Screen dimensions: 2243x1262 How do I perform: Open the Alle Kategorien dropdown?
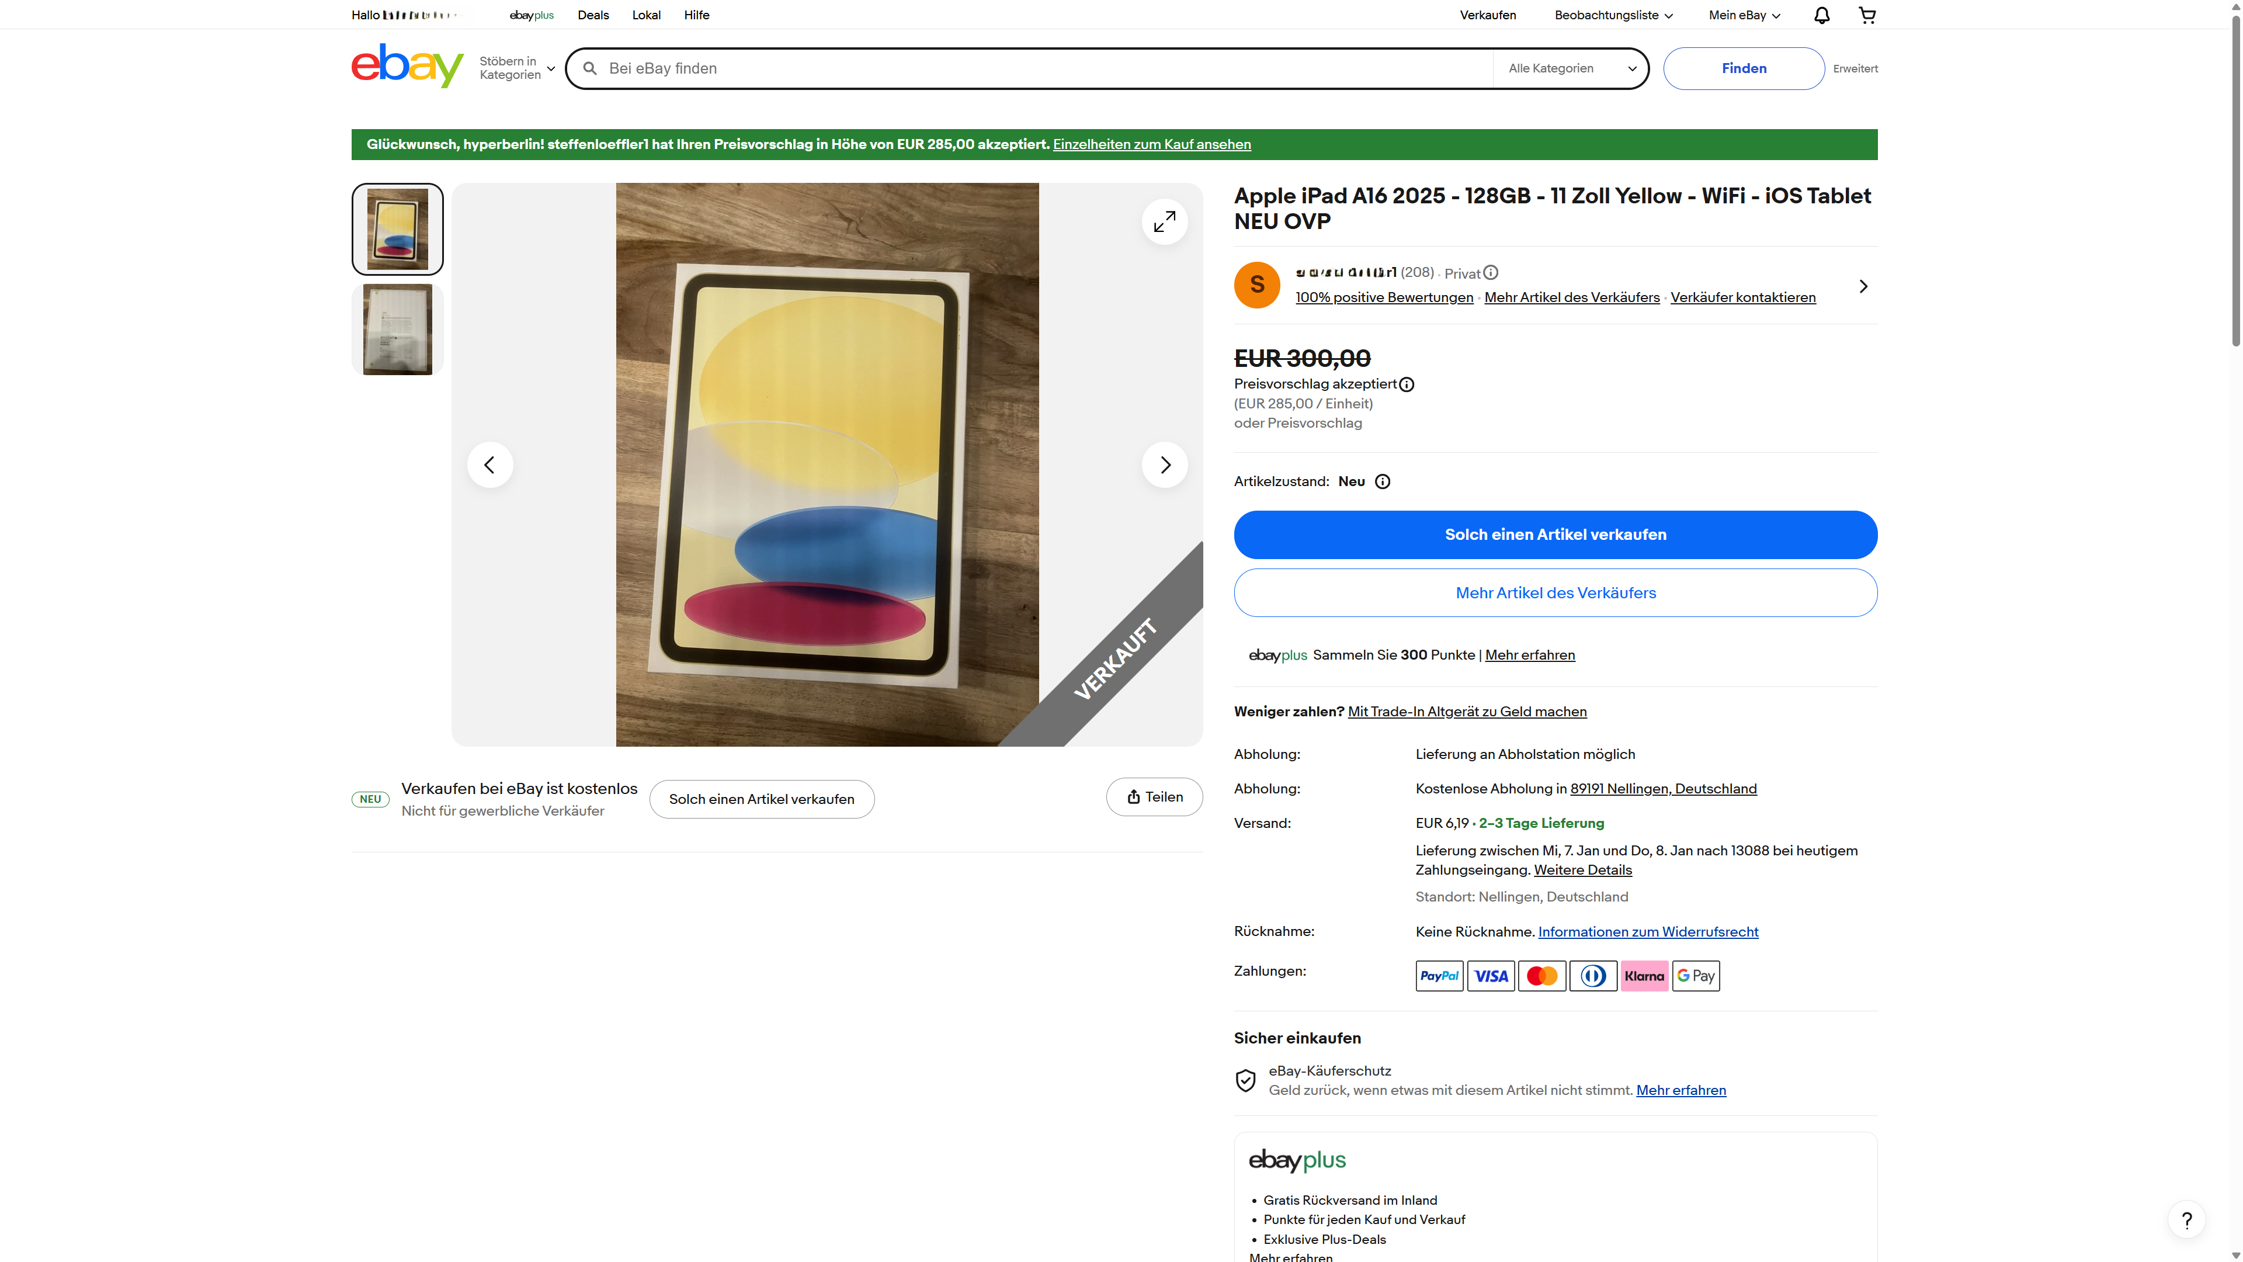pos(1572,69)
